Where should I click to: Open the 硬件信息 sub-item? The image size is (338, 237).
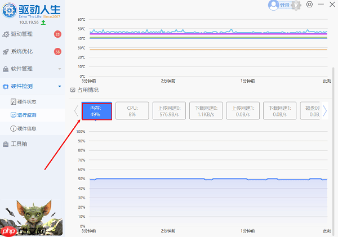tap(32, 128)
